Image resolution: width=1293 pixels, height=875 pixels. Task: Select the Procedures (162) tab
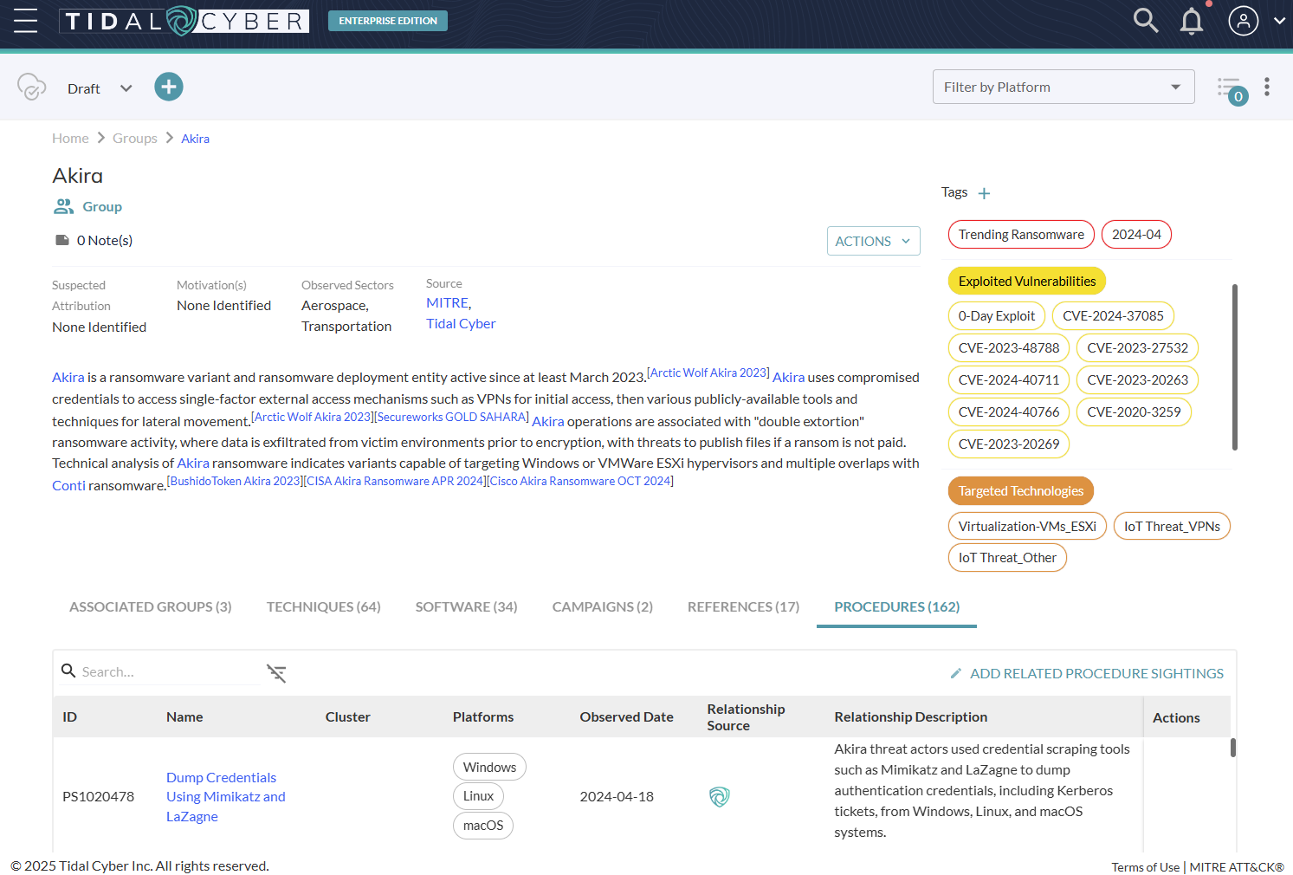click(x=897, y=607)
